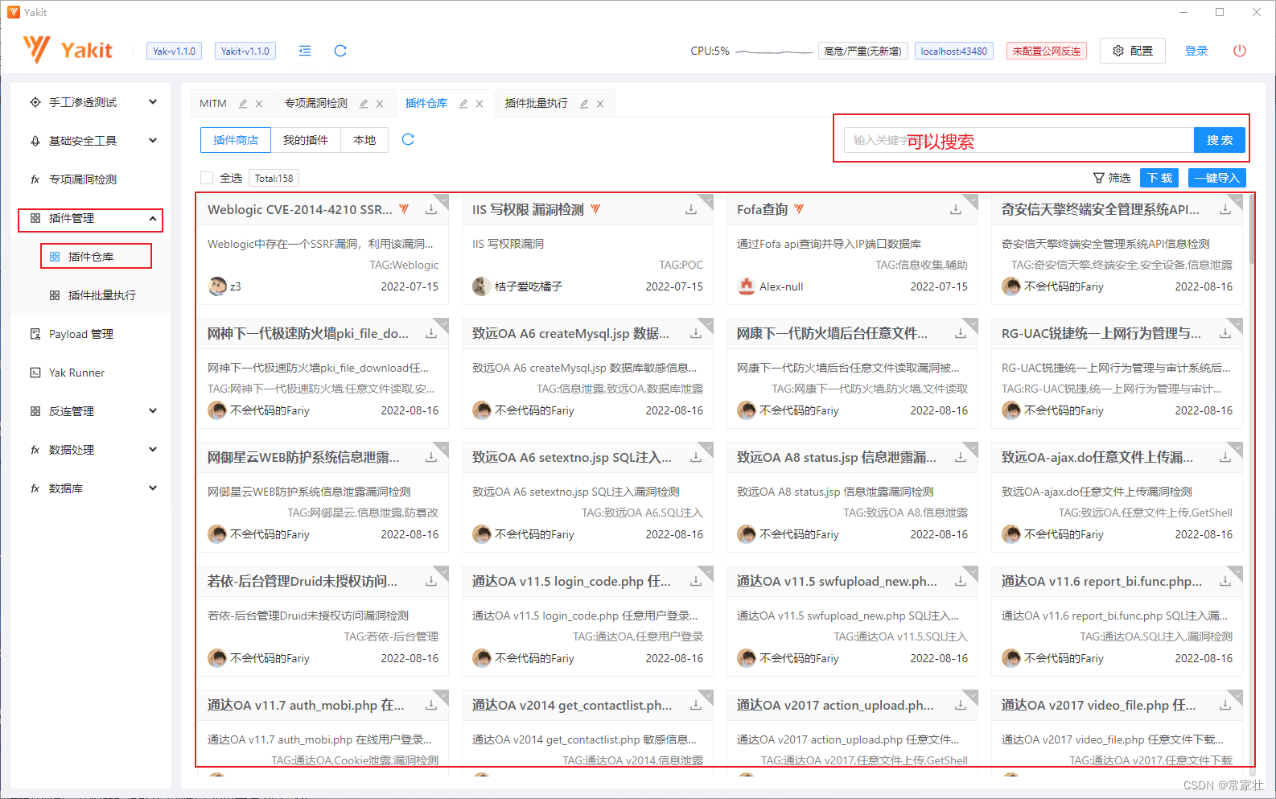Viewport: 1276px width, 799px height.
Task: Download the 致远OA A6 createMysql.jsp plugin
Action: coord(696,333)
